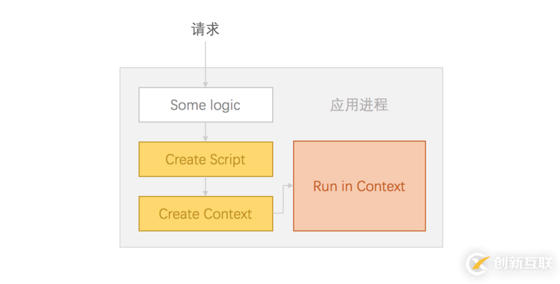Click the word "logic" in Some logic
Viewport: 560px width, 284px height.
(x=225, y=105)
